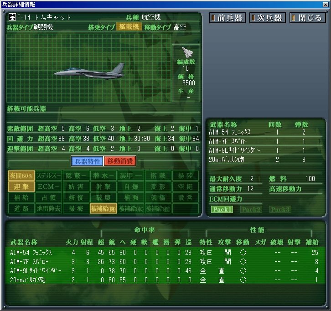
Task: Click the 燃料 value 100
Action: click(x=310, y=179)
